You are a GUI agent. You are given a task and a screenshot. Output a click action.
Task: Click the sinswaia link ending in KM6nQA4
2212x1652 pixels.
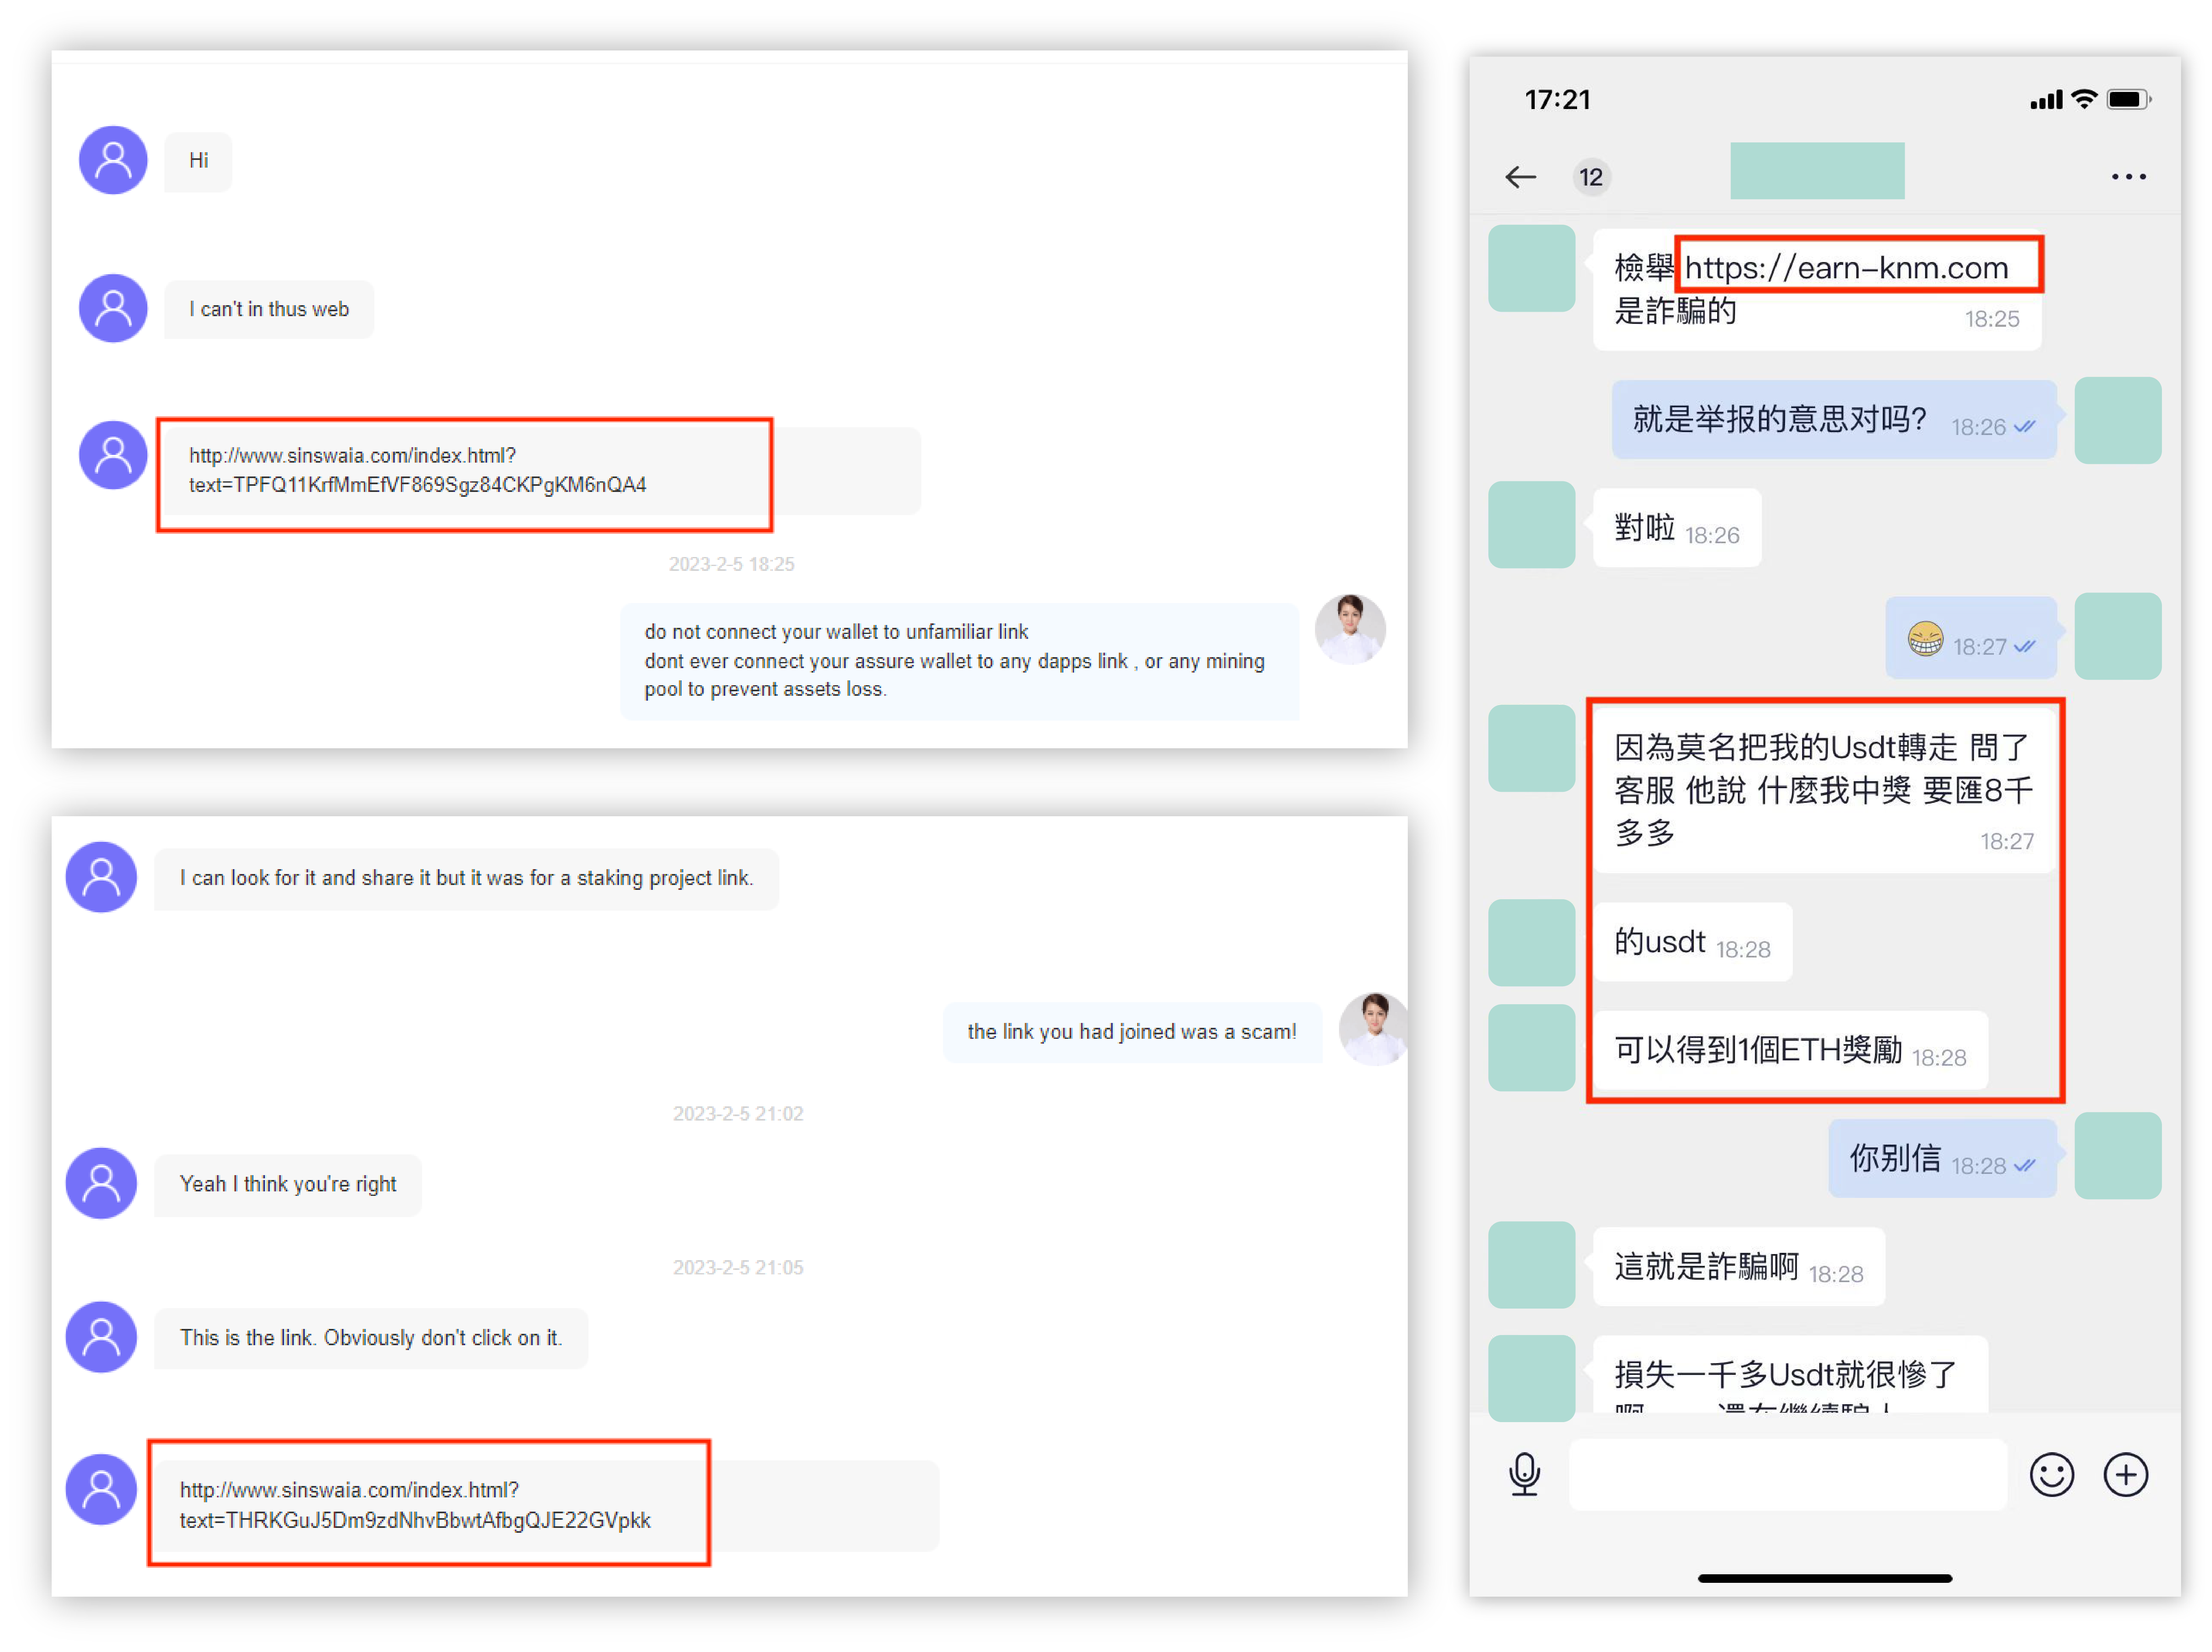(418, 470)
